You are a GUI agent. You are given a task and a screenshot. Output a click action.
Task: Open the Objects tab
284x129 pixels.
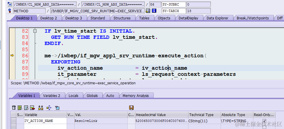pyautogui.click(x=164, y=18)
